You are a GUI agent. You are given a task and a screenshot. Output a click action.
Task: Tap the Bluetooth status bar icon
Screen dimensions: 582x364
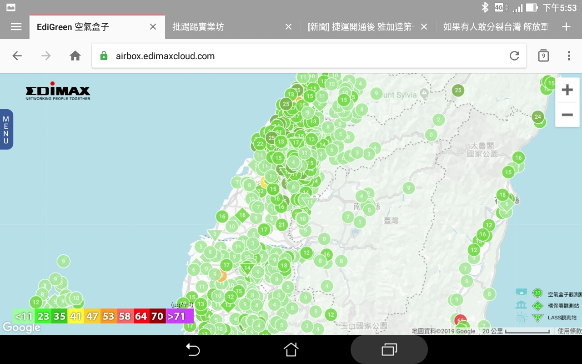click(485, 7)
